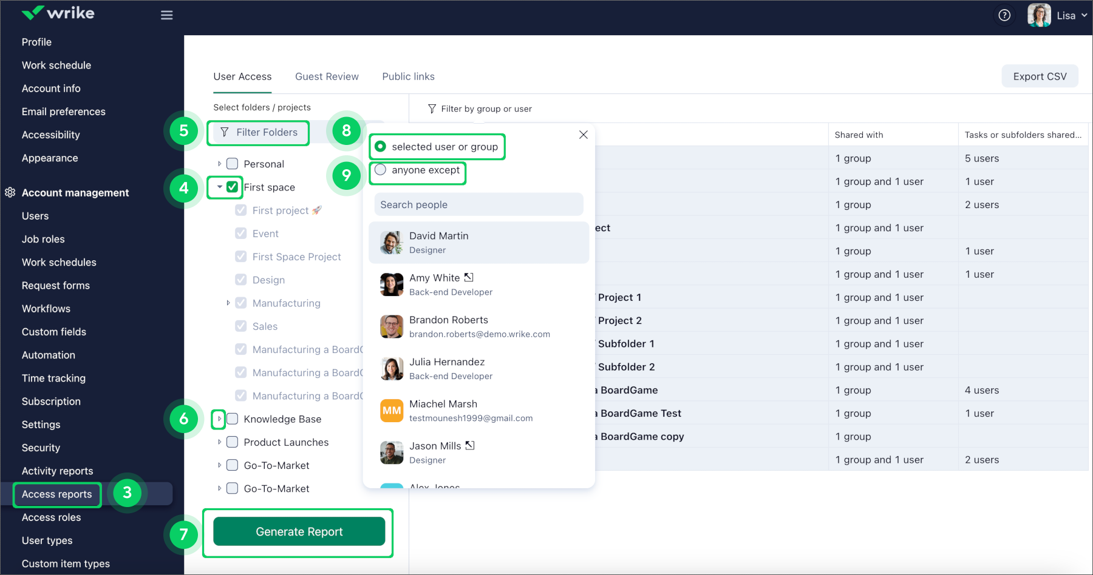Click the Export CSV button

click(1040, 76)
